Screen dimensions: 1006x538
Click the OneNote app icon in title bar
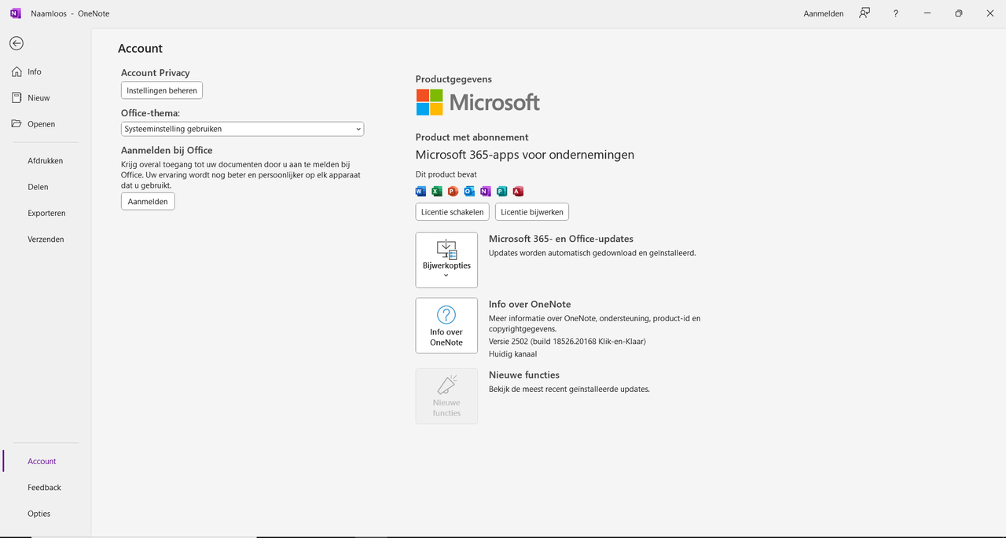(x=16, y=13)
